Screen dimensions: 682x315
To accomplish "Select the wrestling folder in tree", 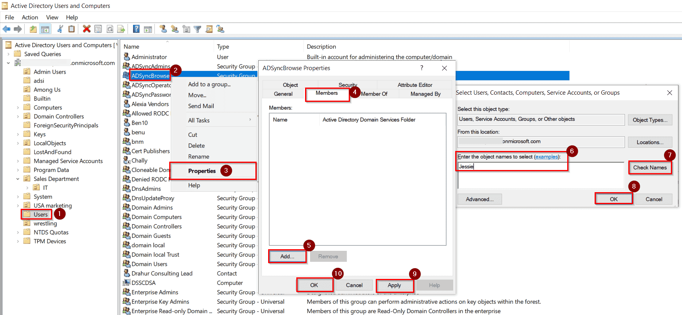I will pos(45,223).
